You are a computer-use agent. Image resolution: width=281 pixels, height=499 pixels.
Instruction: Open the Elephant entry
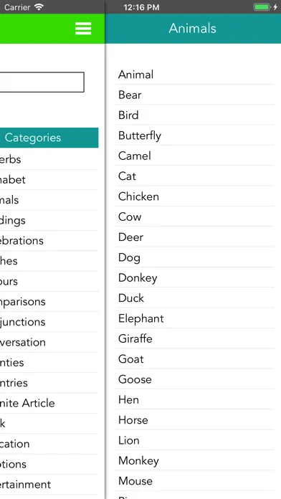[194, 318]
